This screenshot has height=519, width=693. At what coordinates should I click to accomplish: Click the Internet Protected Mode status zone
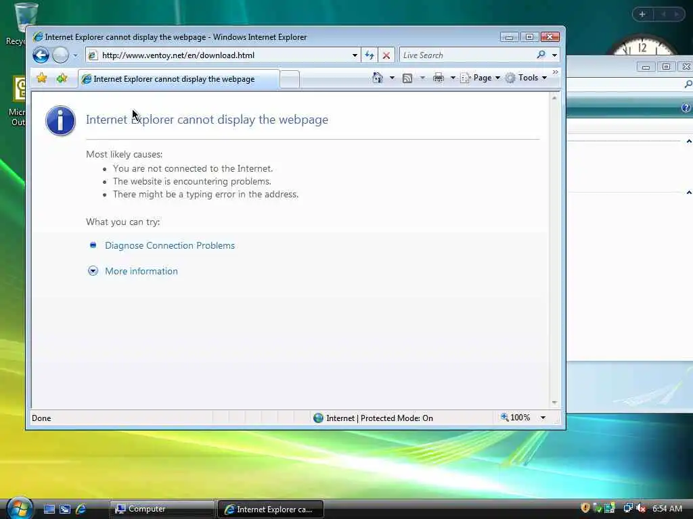pyautogui.click(x=373, y=418)
